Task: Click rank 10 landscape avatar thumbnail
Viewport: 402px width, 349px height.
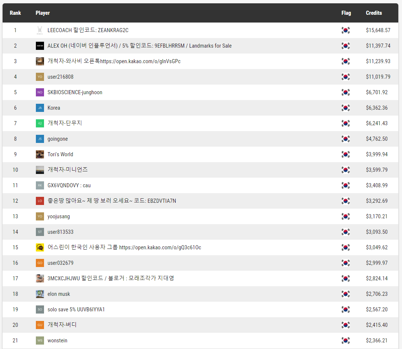Action: click(40, 170)
